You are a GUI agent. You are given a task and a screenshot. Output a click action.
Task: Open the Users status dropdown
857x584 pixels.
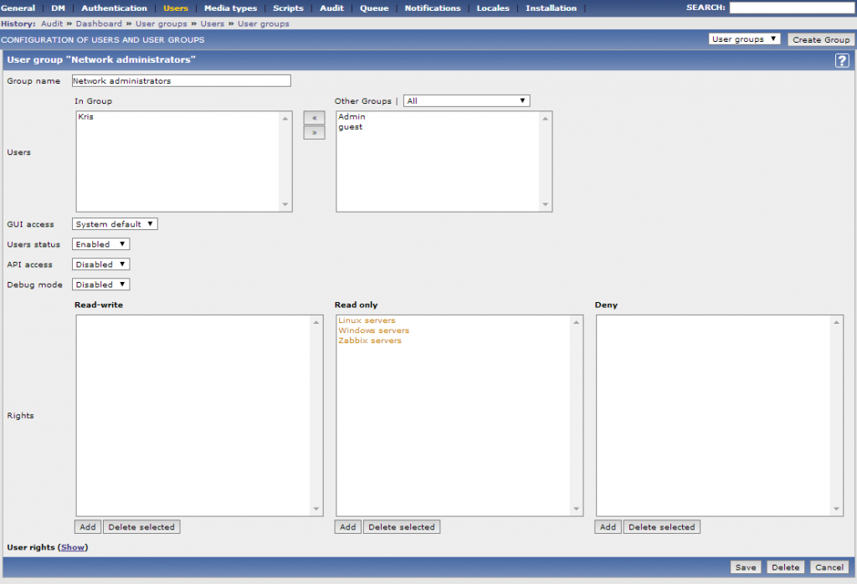click(x=100, y=244)
